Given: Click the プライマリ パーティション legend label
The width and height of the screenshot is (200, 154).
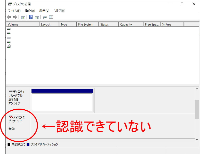Looking at the screenshot, I should coord(44,144).
